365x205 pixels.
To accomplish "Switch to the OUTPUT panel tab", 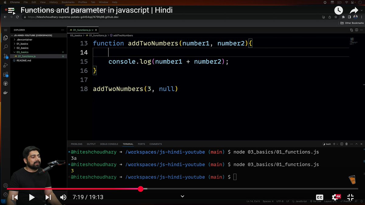I will point(91,144).
